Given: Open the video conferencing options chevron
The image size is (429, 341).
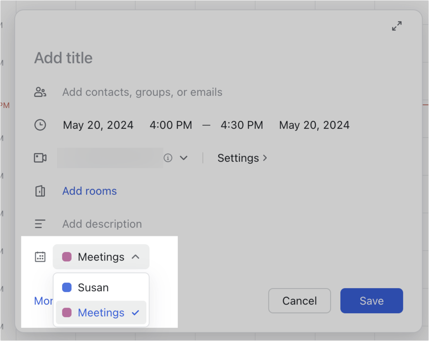Looking at the screenshot, I should [184, 158].
